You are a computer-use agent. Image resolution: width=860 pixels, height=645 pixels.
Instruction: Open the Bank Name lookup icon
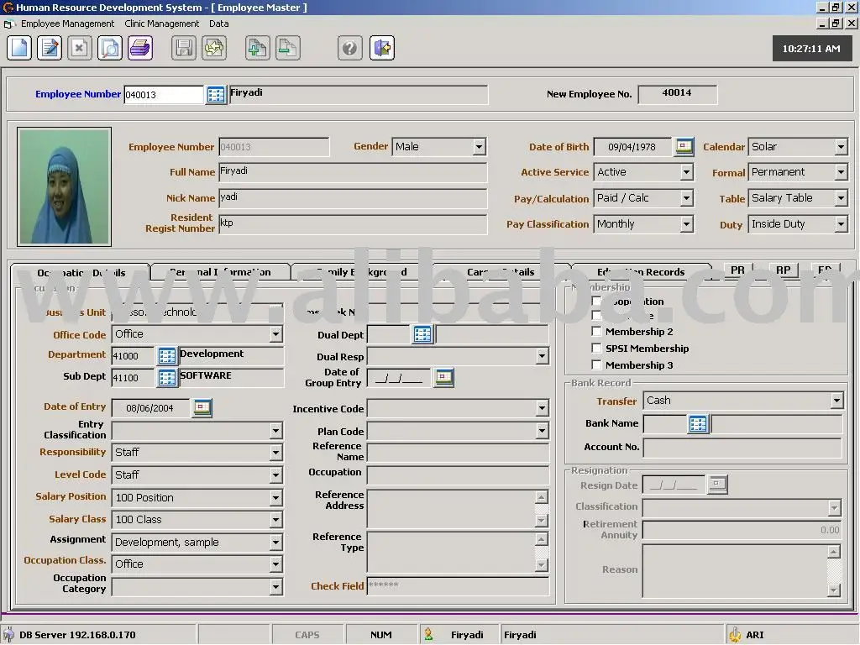[698, 424]
